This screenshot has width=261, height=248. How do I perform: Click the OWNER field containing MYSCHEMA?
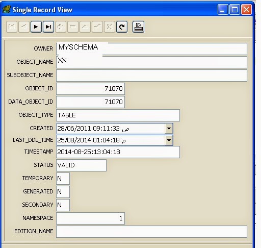pos(151,49)
